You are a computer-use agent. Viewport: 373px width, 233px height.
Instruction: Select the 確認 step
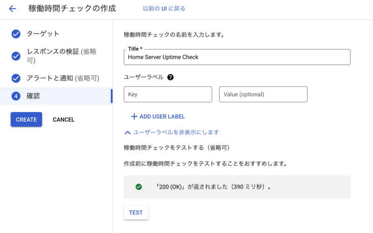(34, 96)
